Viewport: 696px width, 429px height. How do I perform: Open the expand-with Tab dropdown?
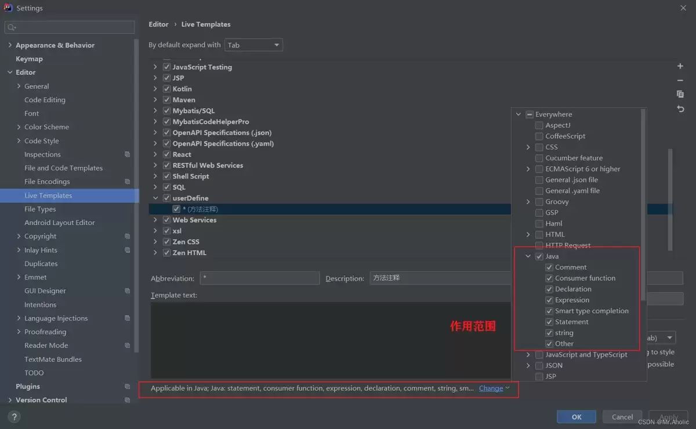[x=253, y=45]
